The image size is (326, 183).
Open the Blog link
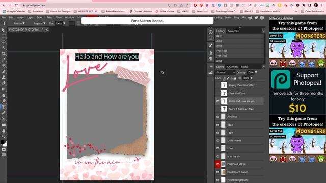[x=236, y=18]
